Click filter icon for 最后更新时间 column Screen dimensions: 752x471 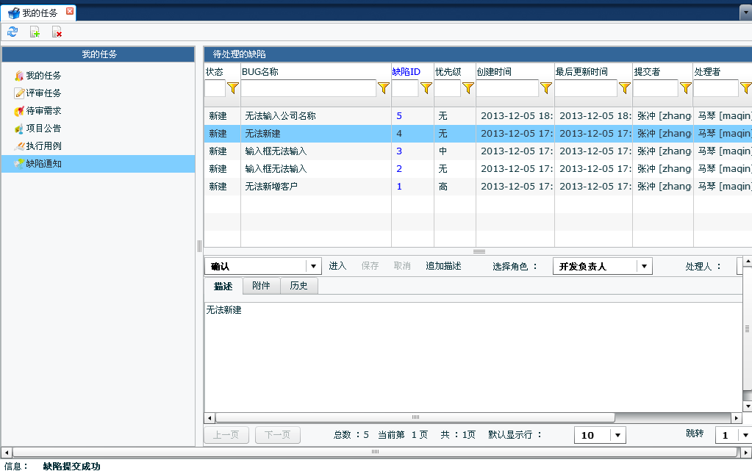point(625,88)
